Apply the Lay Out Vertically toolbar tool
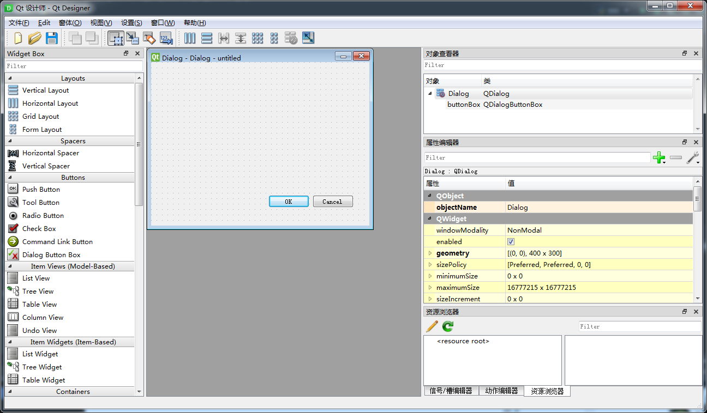Viewport: 707px width, 413px height. click(x=207, y=38)
